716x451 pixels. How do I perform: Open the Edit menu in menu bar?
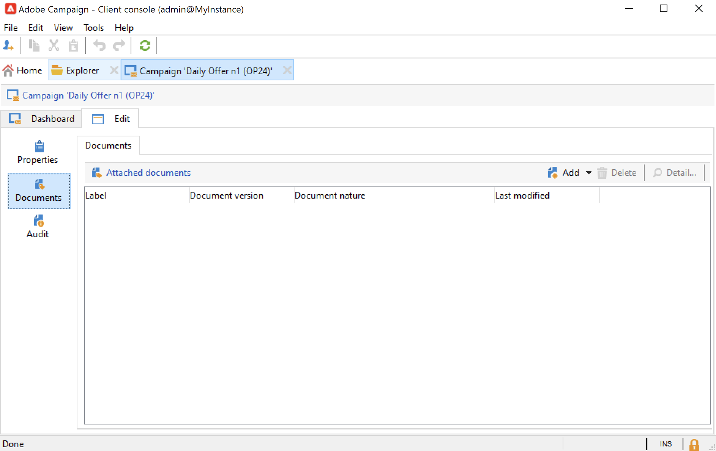tap(36, 28)
